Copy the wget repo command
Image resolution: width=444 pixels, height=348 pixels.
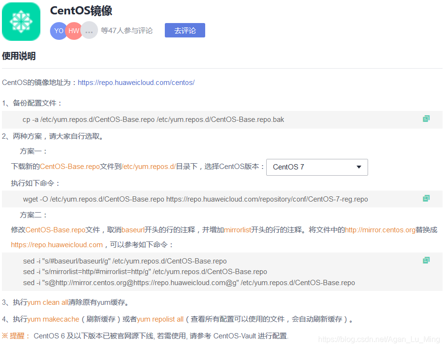[x=426, y=198]
